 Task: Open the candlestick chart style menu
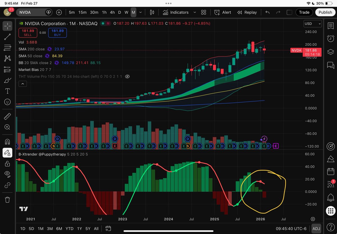152,12
